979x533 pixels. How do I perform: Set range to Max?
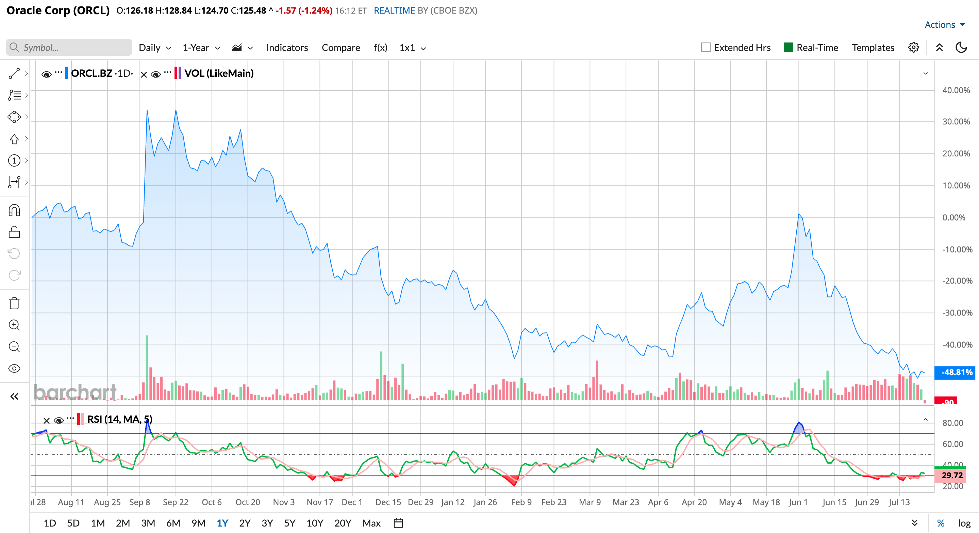tap(371, 523)
